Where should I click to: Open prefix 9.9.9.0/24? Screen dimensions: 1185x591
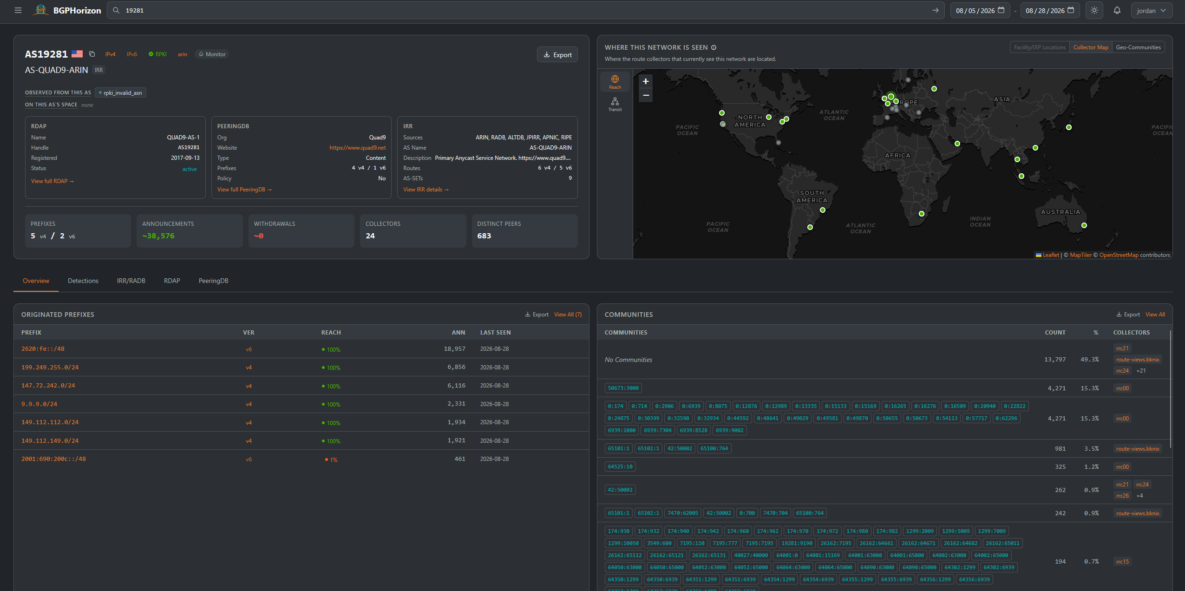pyautogui.click(x=39, y=404)
